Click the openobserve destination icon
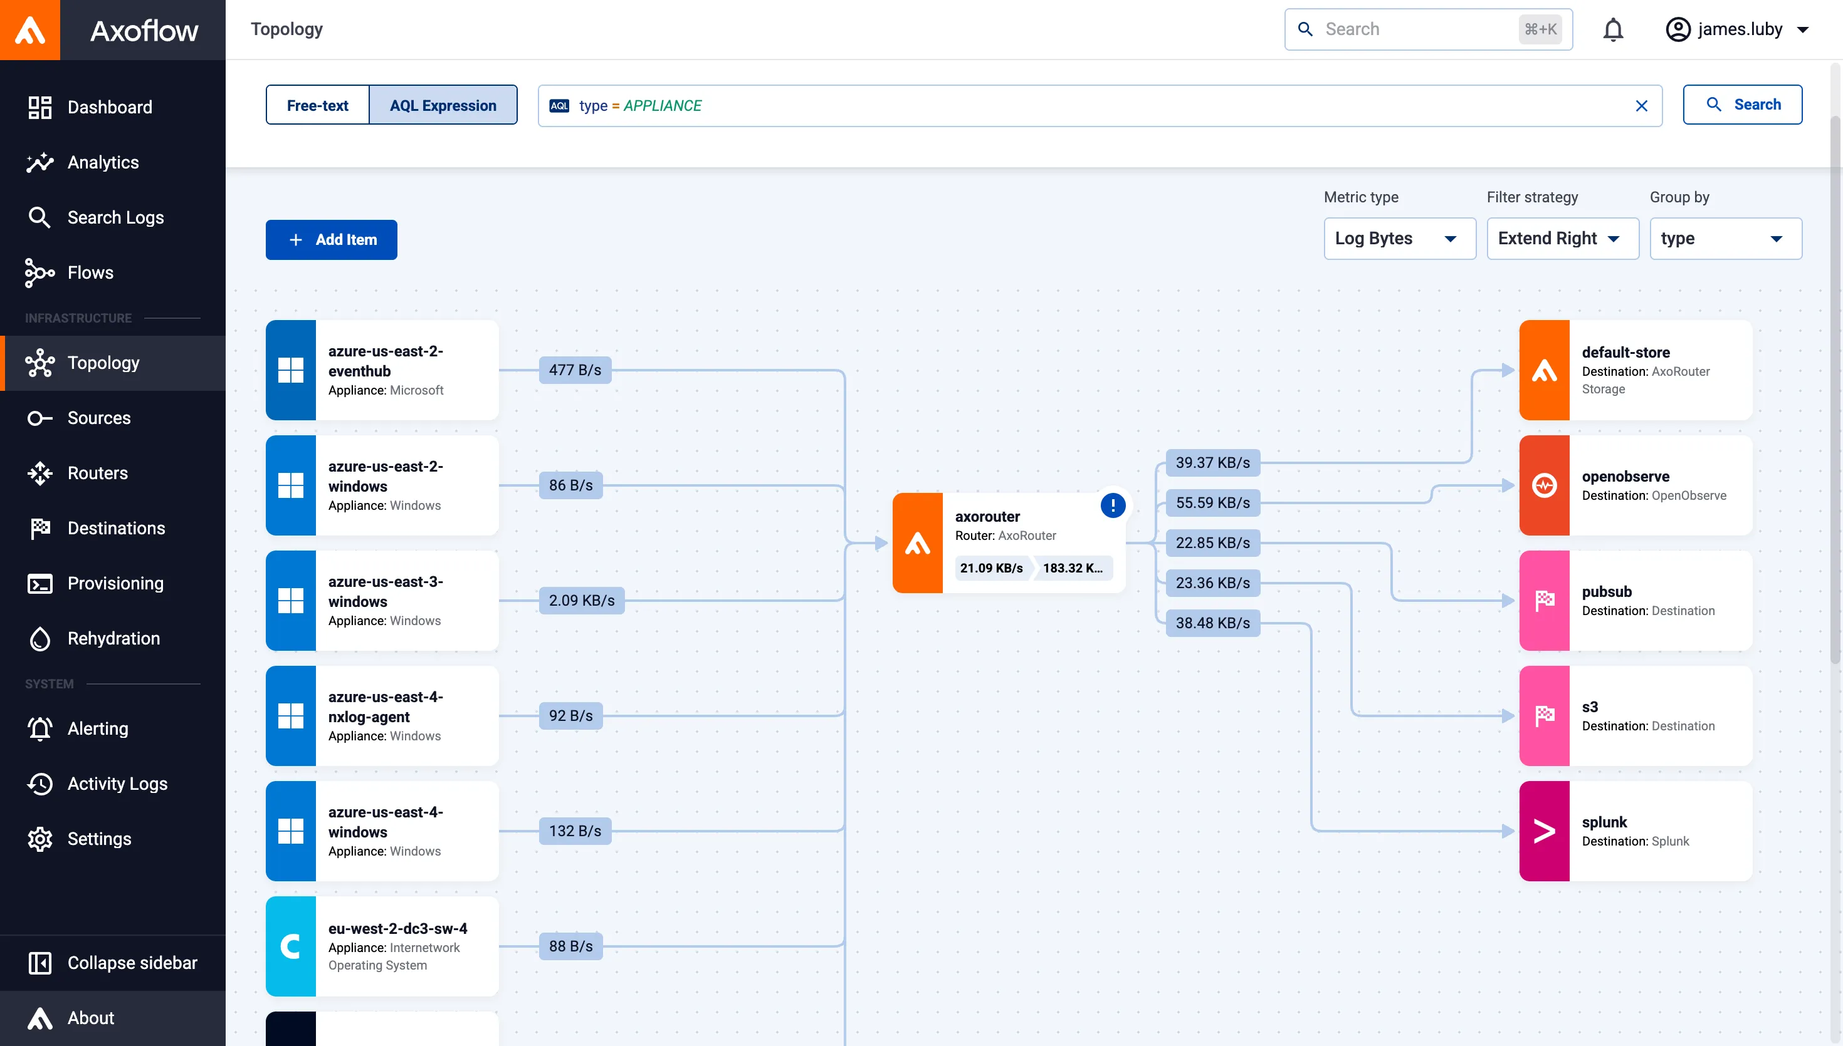 pyautogui.click(x=1543, y=485)
